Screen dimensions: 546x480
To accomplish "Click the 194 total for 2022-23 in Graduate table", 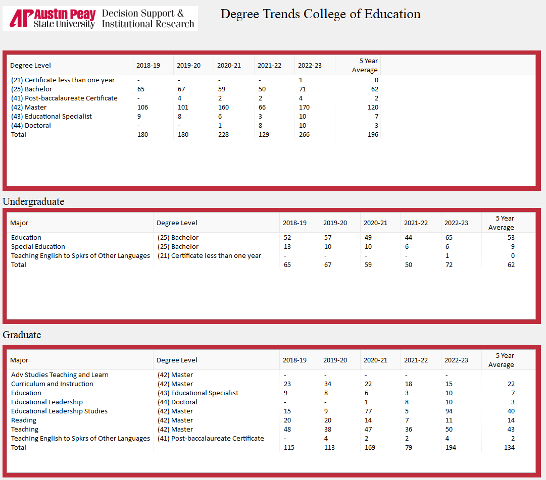I will 450,448.
